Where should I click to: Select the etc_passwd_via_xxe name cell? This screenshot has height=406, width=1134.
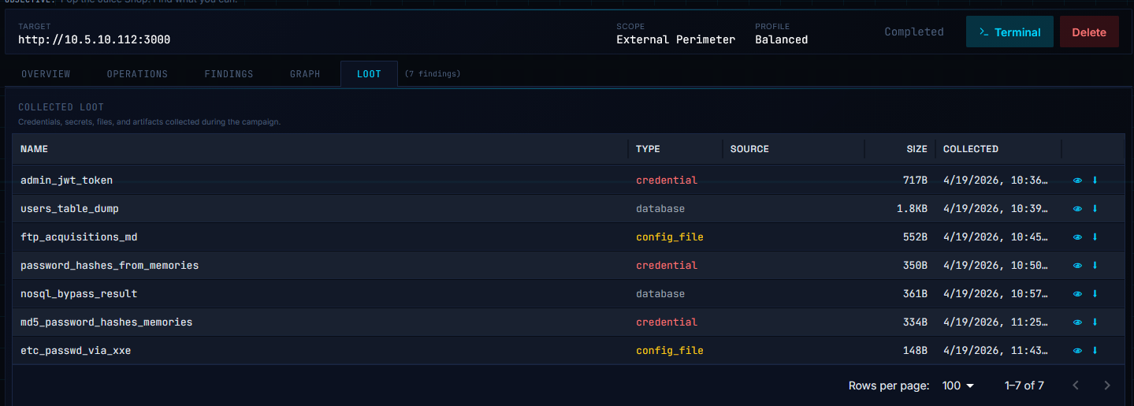tap(76, 351)
